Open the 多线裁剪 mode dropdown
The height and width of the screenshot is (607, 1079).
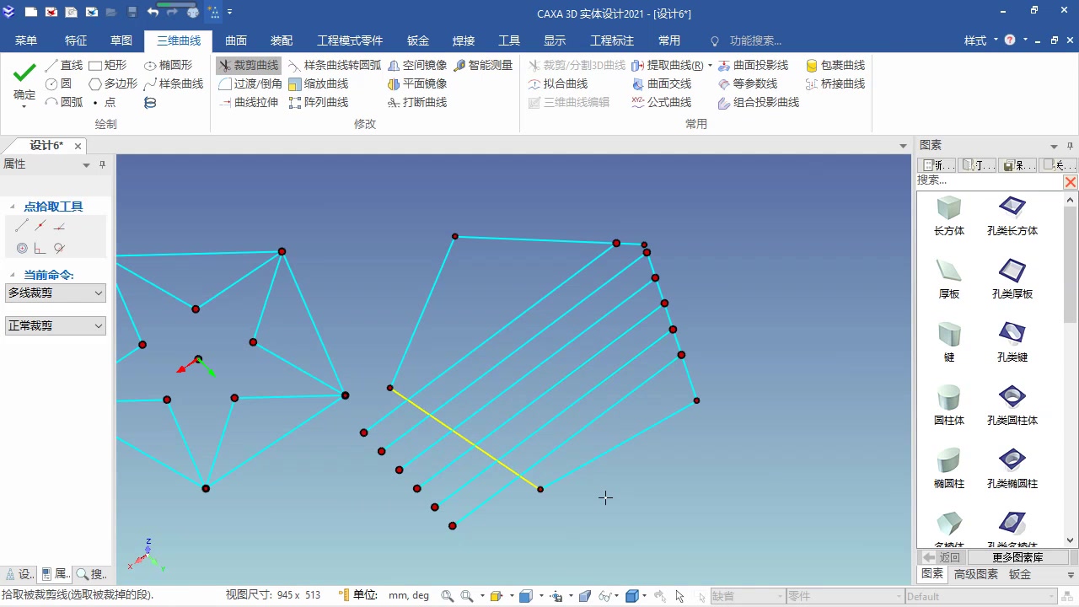click(x=99, y=293)
